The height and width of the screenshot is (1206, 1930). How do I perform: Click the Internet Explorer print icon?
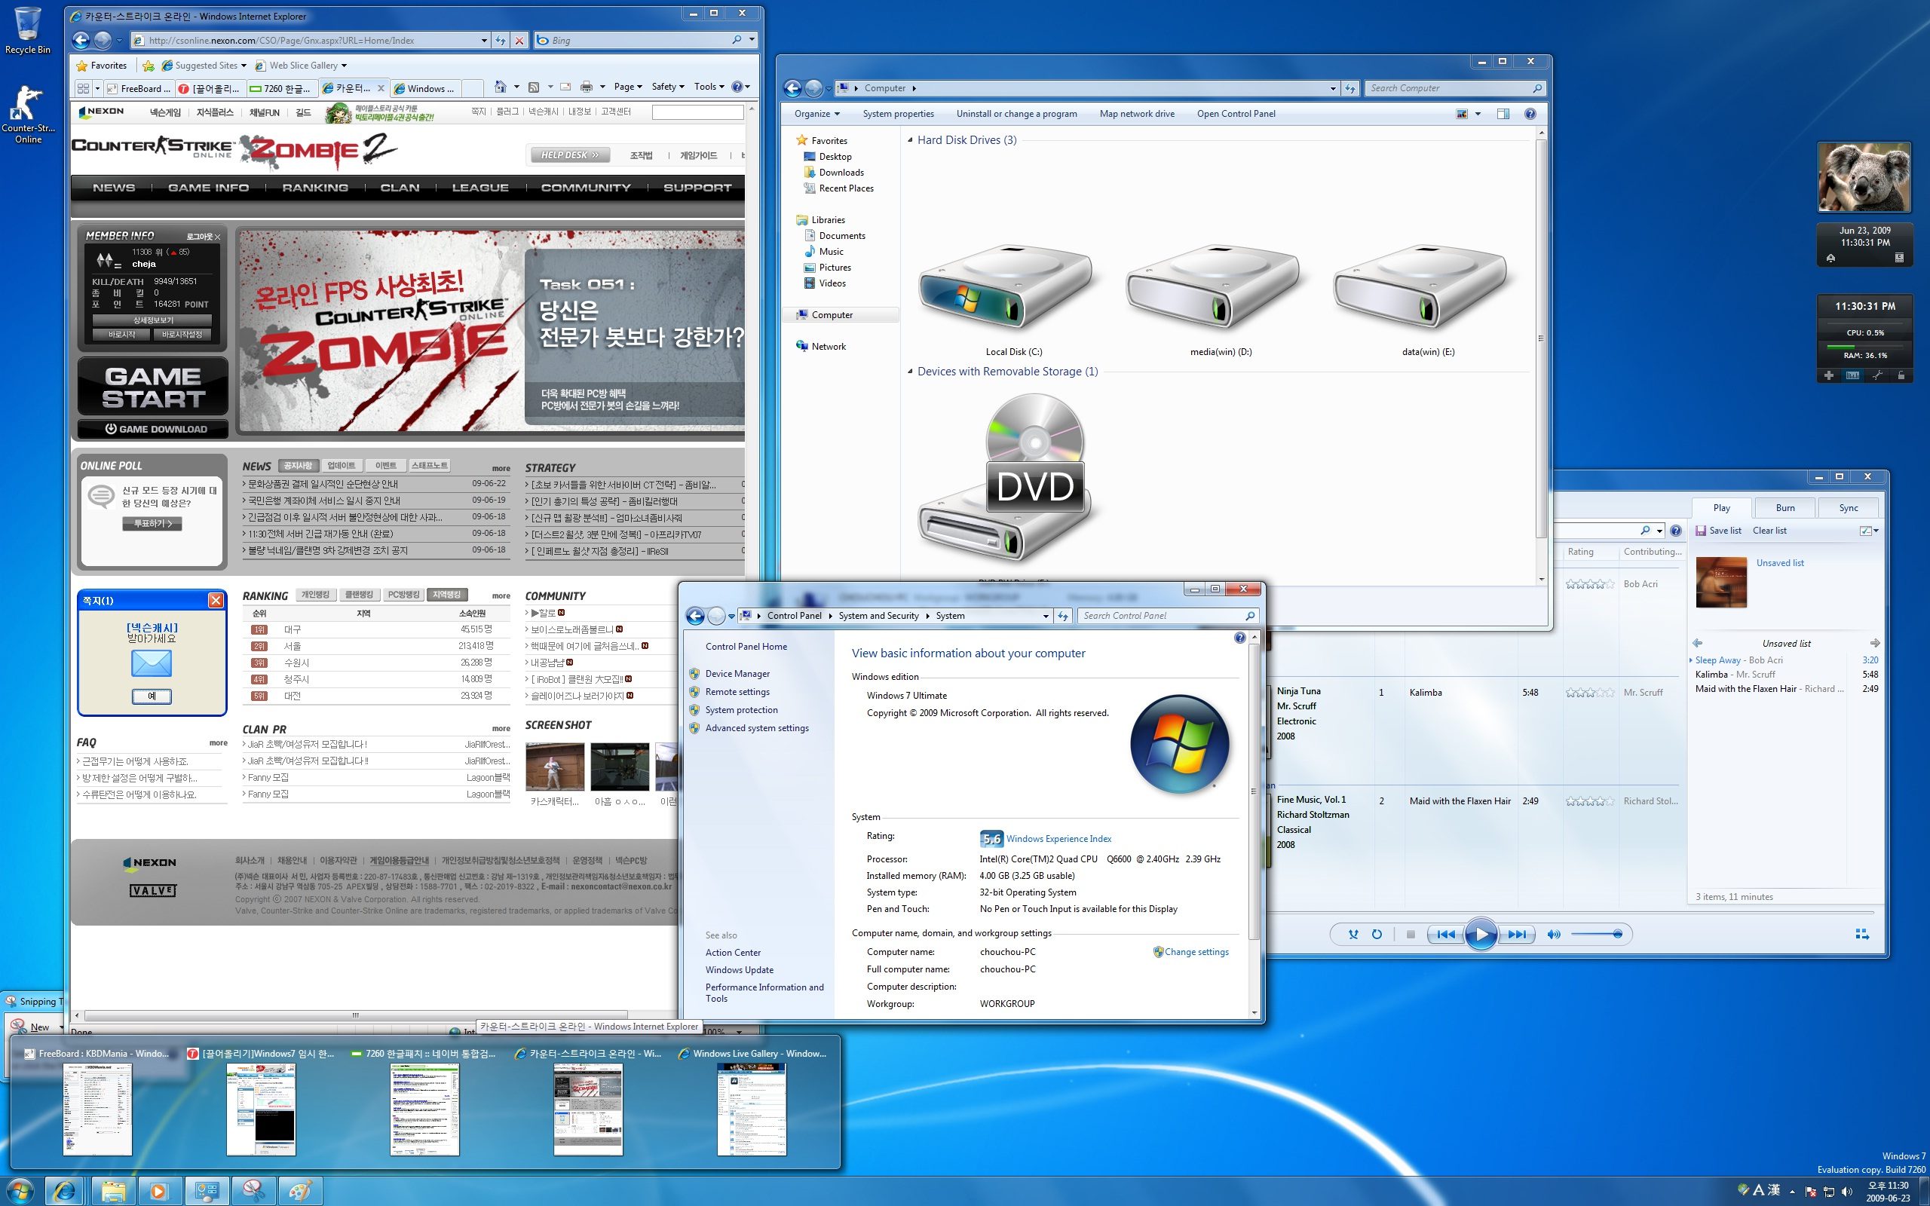[x=587, y=86]
